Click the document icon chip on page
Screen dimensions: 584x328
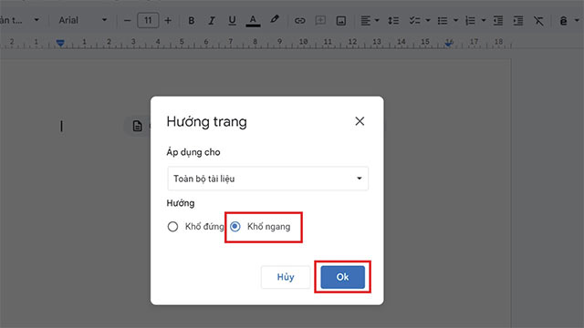point(138,126)
